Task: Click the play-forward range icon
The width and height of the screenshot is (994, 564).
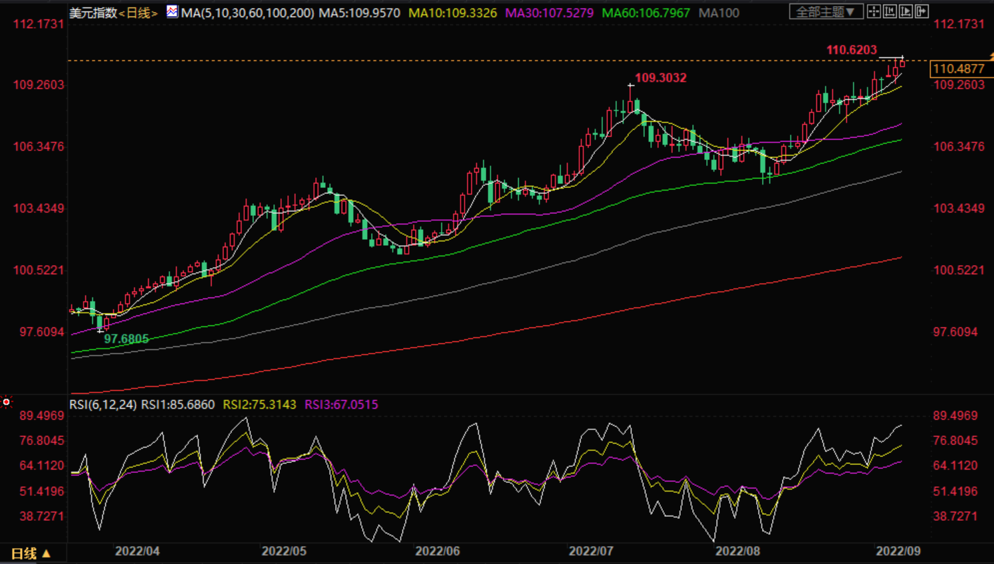Action: pos(906,11)
